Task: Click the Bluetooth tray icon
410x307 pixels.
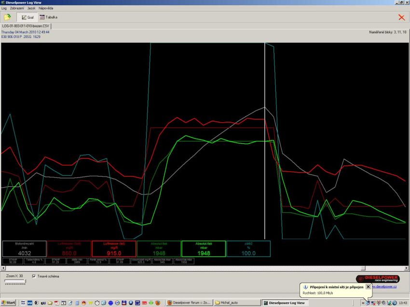Action: pyautogui.click(x=395, y=303)
